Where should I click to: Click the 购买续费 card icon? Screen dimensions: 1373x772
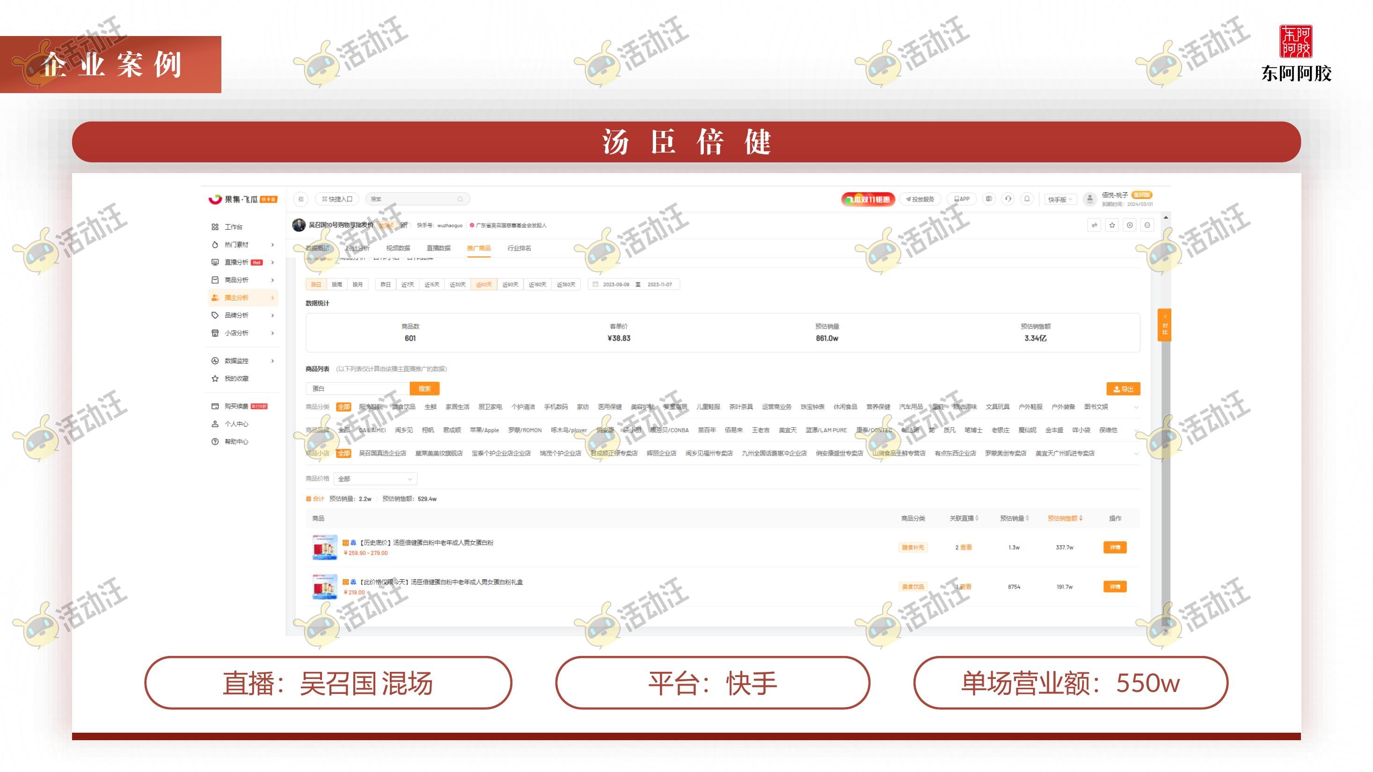pos(215,407)
